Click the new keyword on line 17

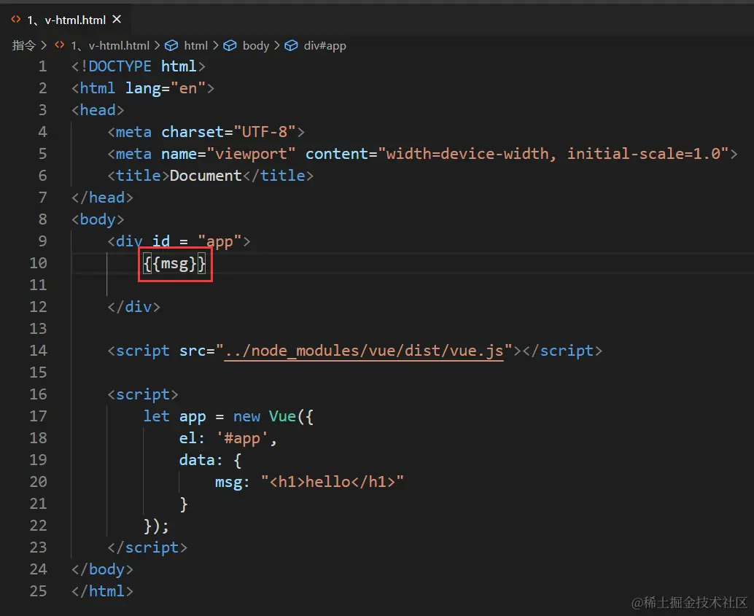pyautogui.click(x=246, y=416)
